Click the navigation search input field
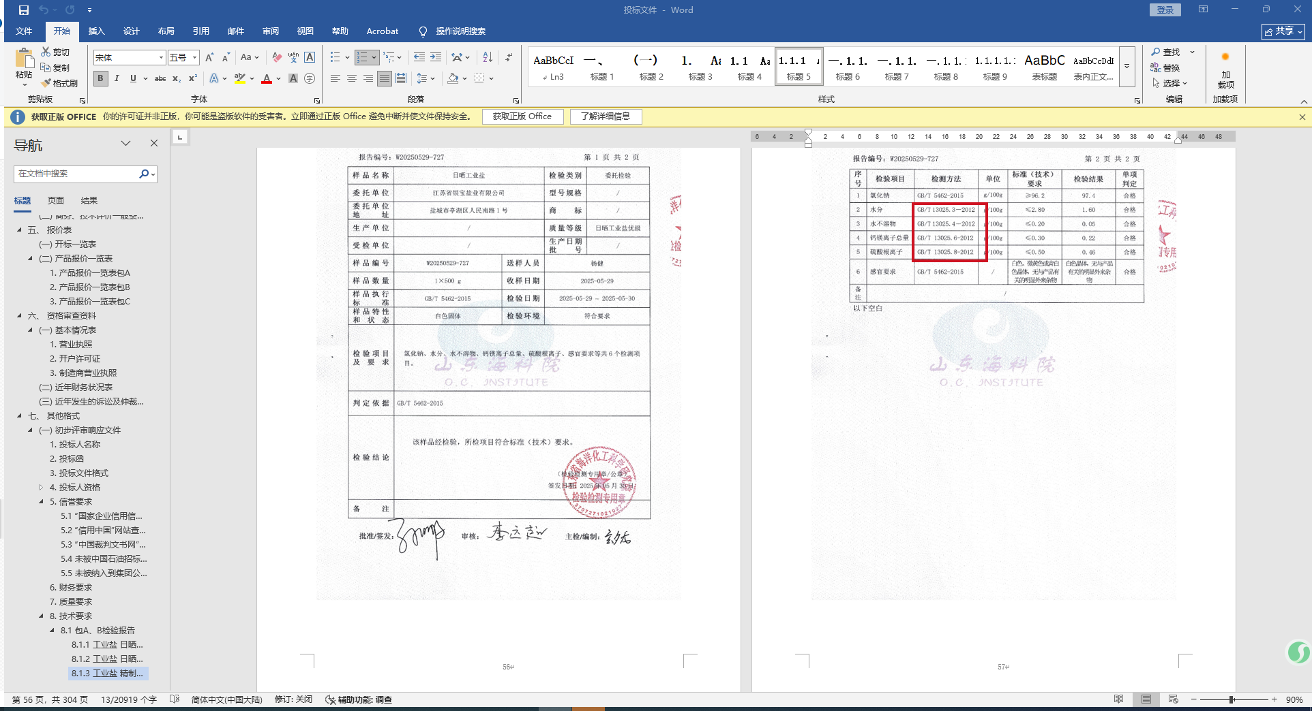This screenshot has width=1312, height=711. [x=75, y=174]
